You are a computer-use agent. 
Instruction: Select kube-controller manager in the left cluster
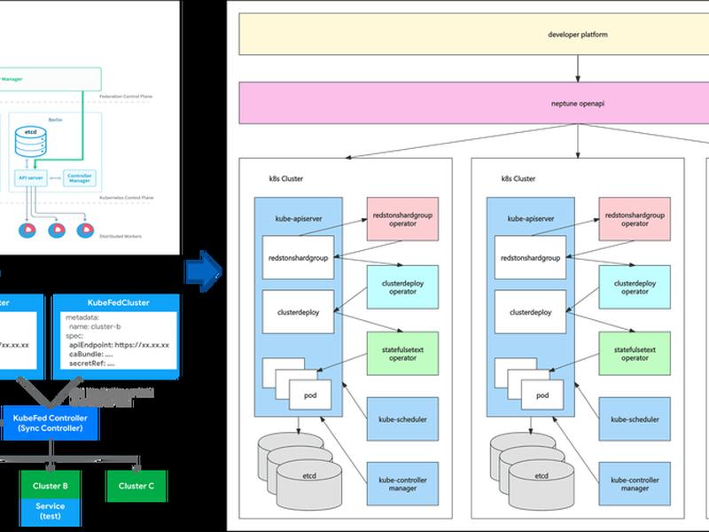click(x=402, y=483)
